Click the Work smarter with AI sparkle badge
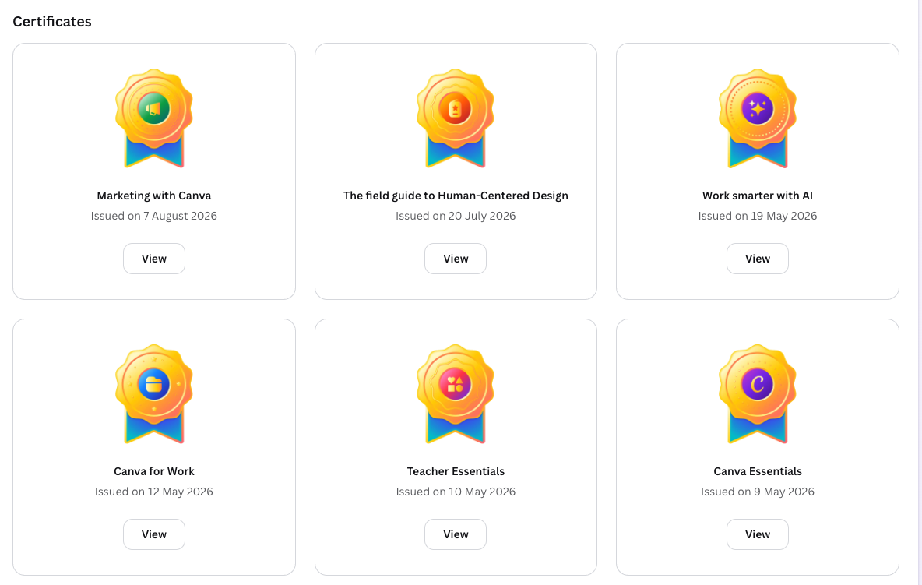The height and width of the screenshot is (585, 922). pos(758,118)
